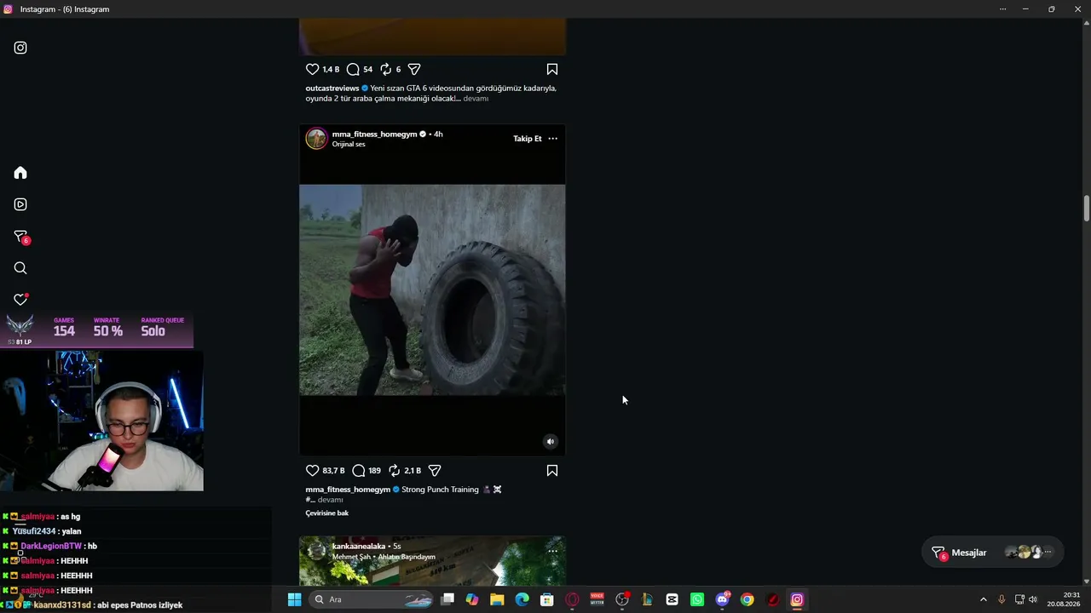This screenshot has width=1091, height=613.
Task: Show hidden system tray icons
Action: click(983, 599)
